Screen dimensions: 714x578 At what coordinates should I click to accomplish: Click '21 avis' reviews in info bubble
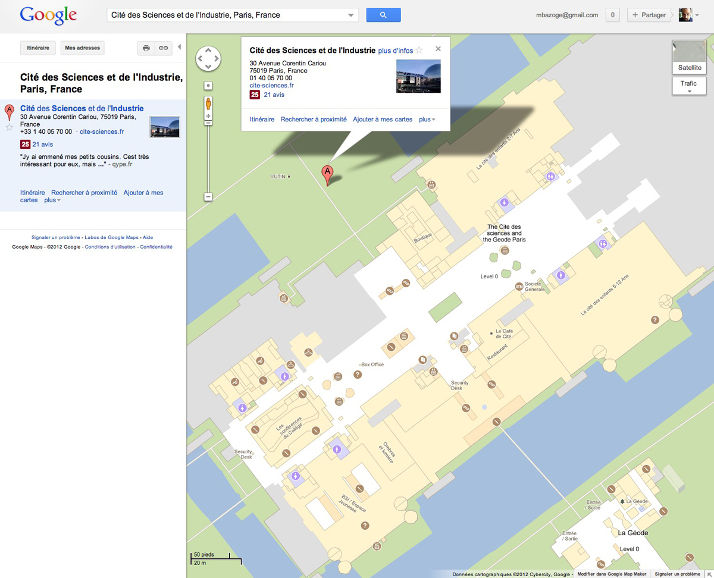pyautogui.click(x=274, y=95)
